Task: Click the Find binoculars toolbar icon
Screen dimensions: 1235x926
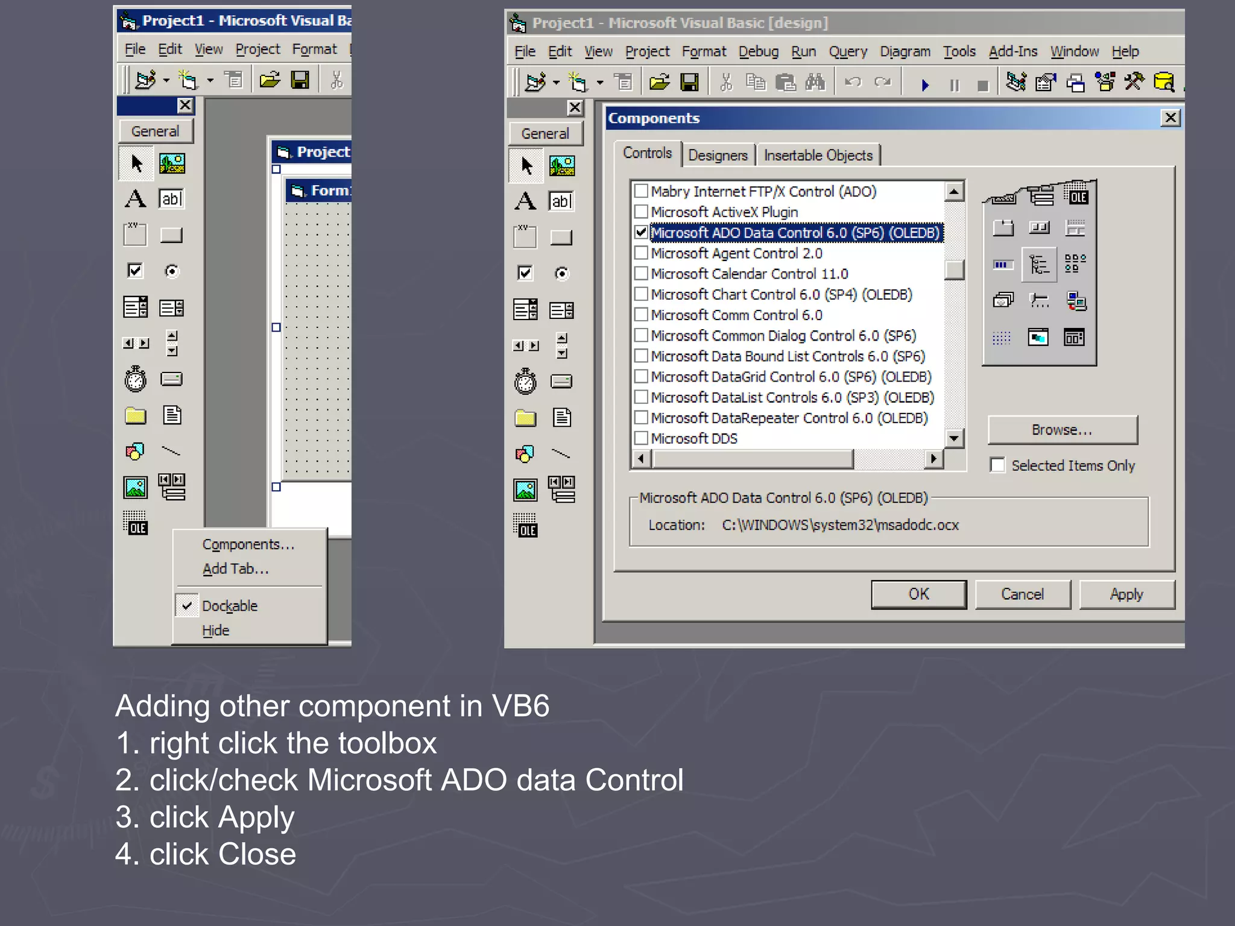Action: (815, 82)
